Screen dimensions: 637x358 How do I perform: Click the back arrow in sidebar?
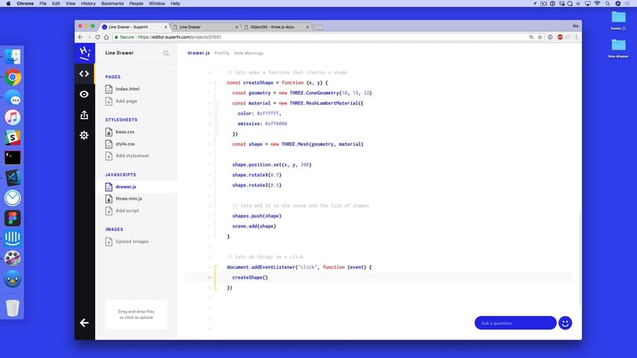pyautogui.click(x=85, y=323)
